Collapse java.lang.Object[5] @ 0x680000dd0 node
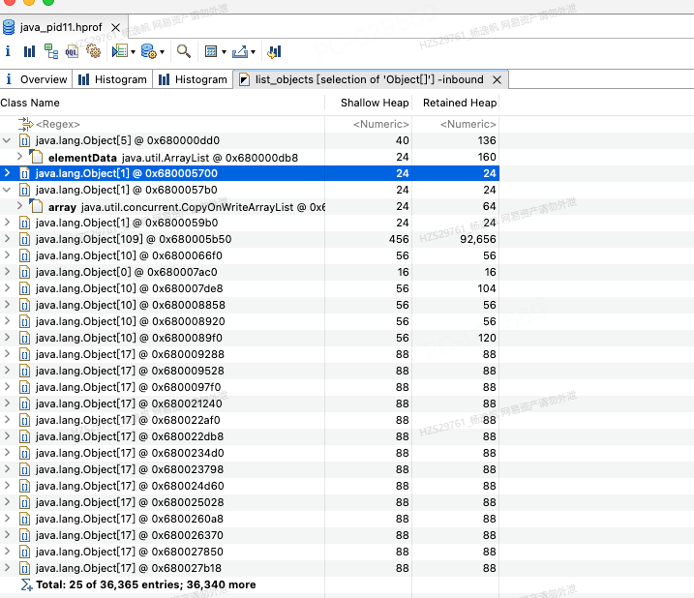694x598 pixels. 7,140
